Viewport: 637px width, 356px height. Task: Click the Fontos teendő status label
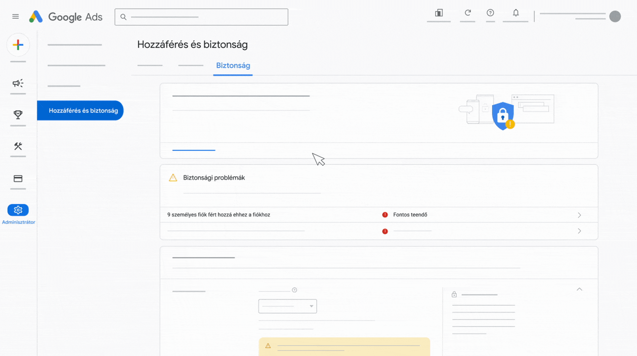(x=410, y=215)
